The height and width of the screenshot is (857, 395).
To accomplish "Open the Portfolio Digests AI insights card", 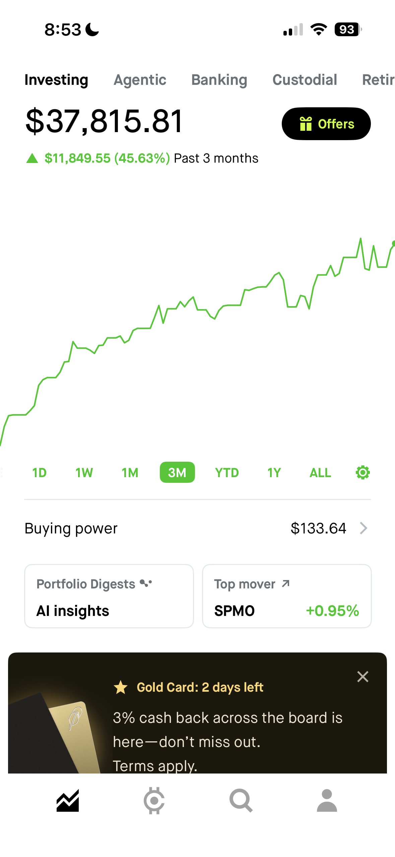I will pyautogui.click(x=109, y=596).
